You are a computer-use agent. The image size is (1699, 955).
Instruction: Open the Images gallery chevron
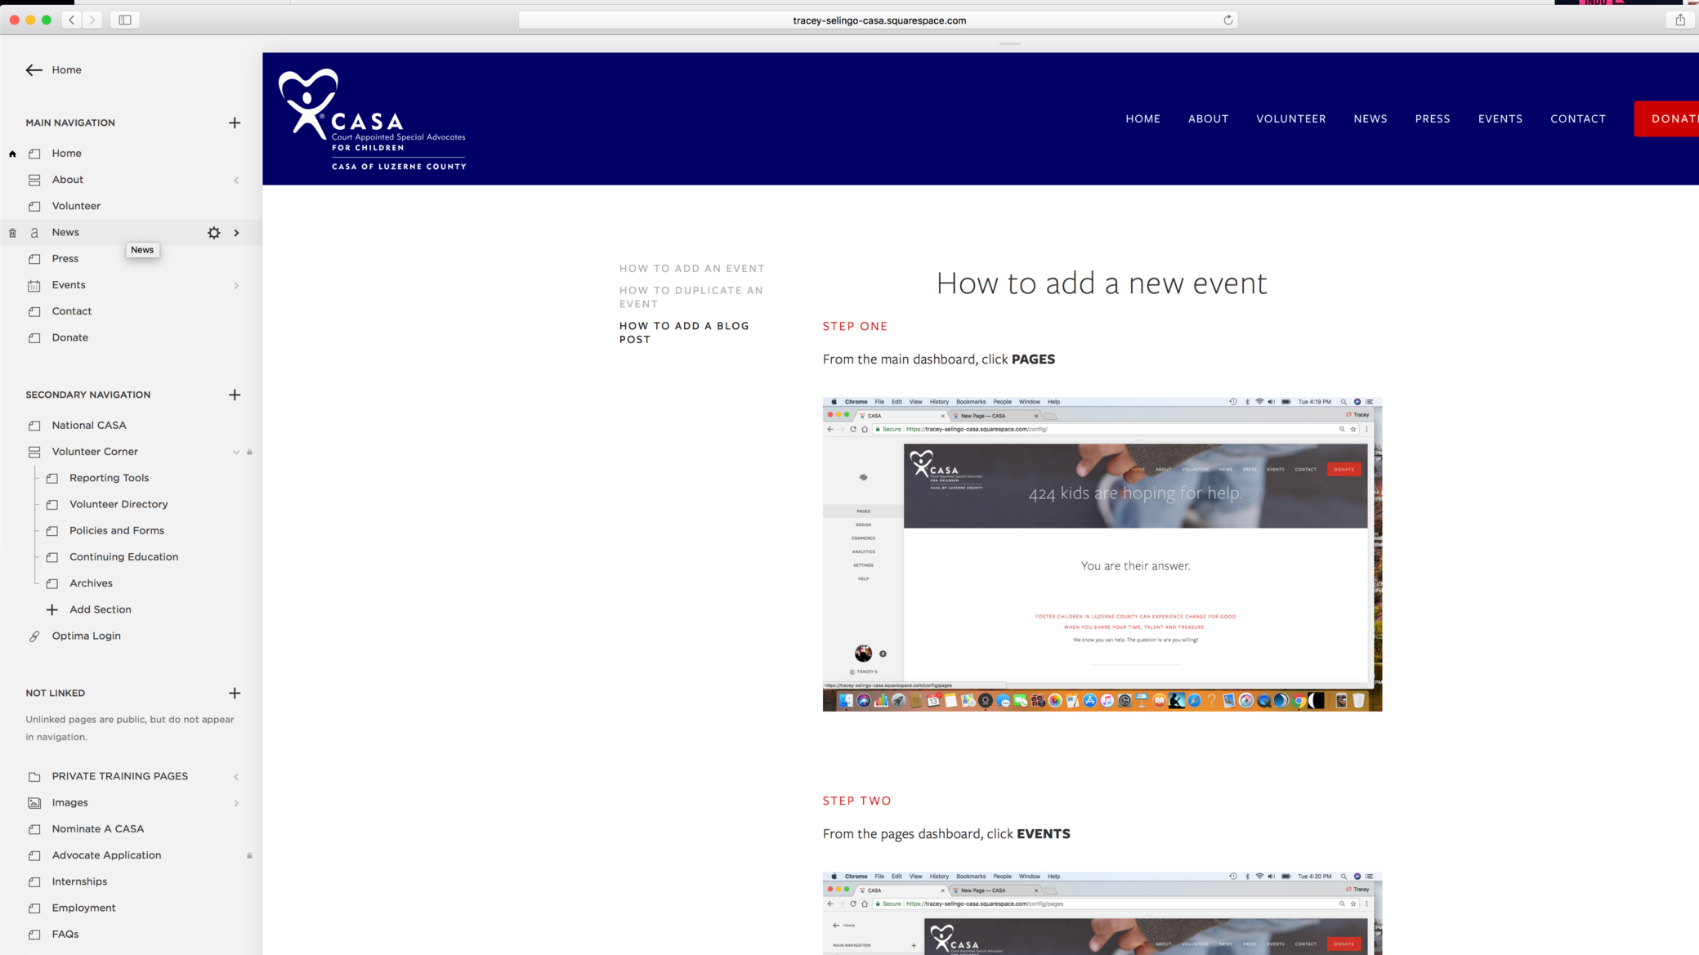pos(236,803)
